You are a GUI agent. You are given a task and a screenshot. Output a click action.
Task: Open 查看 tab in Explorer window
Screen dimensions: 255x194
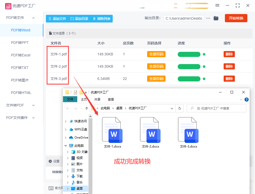[x=111, y=99]
